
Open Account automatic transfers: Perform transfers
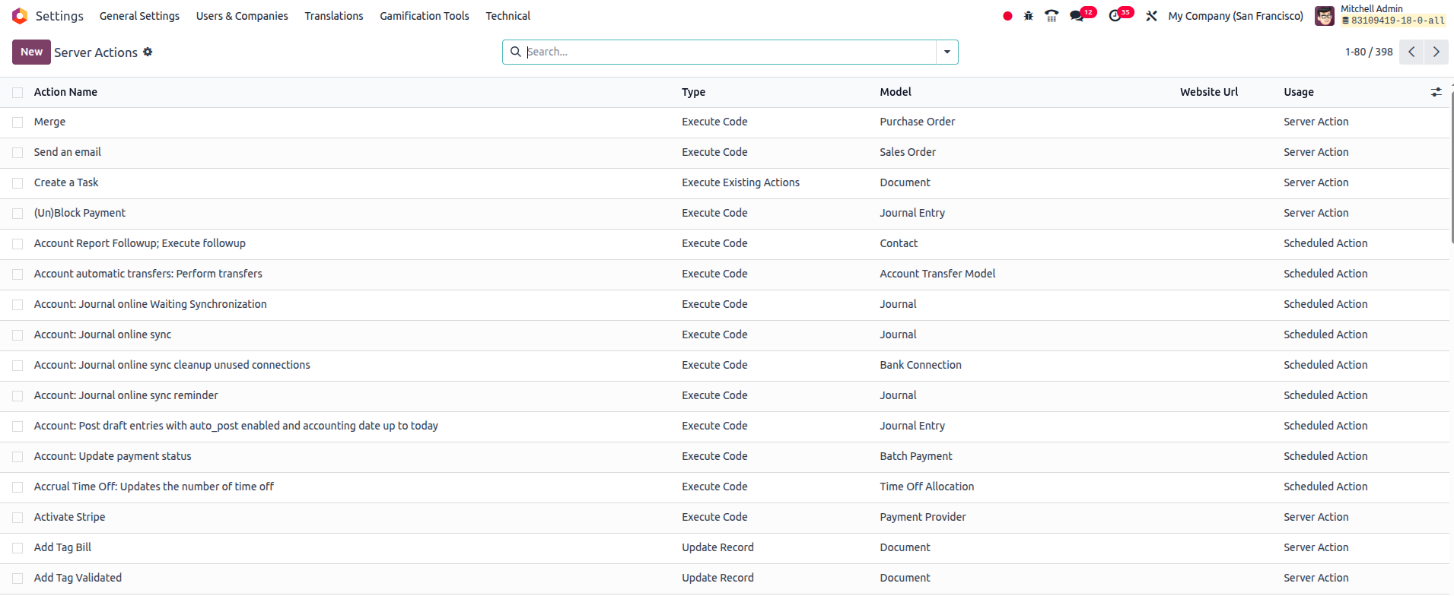tap(148, 274)
